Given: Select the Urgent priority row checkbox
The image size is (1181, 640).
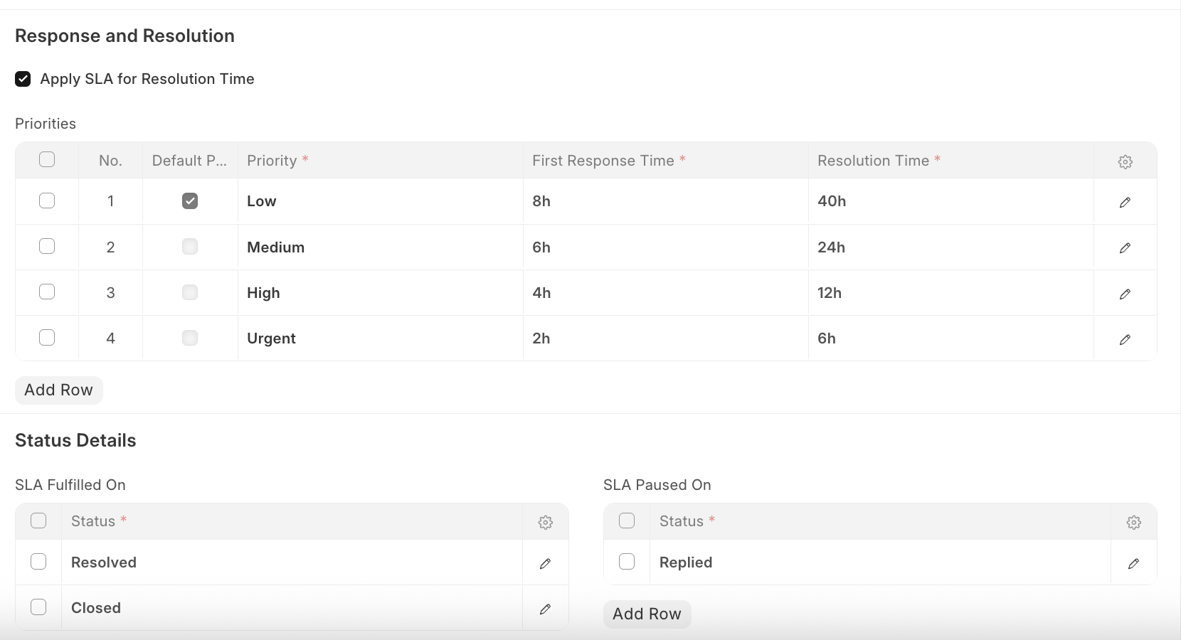Looking at the screenshot, I should 47,337.
